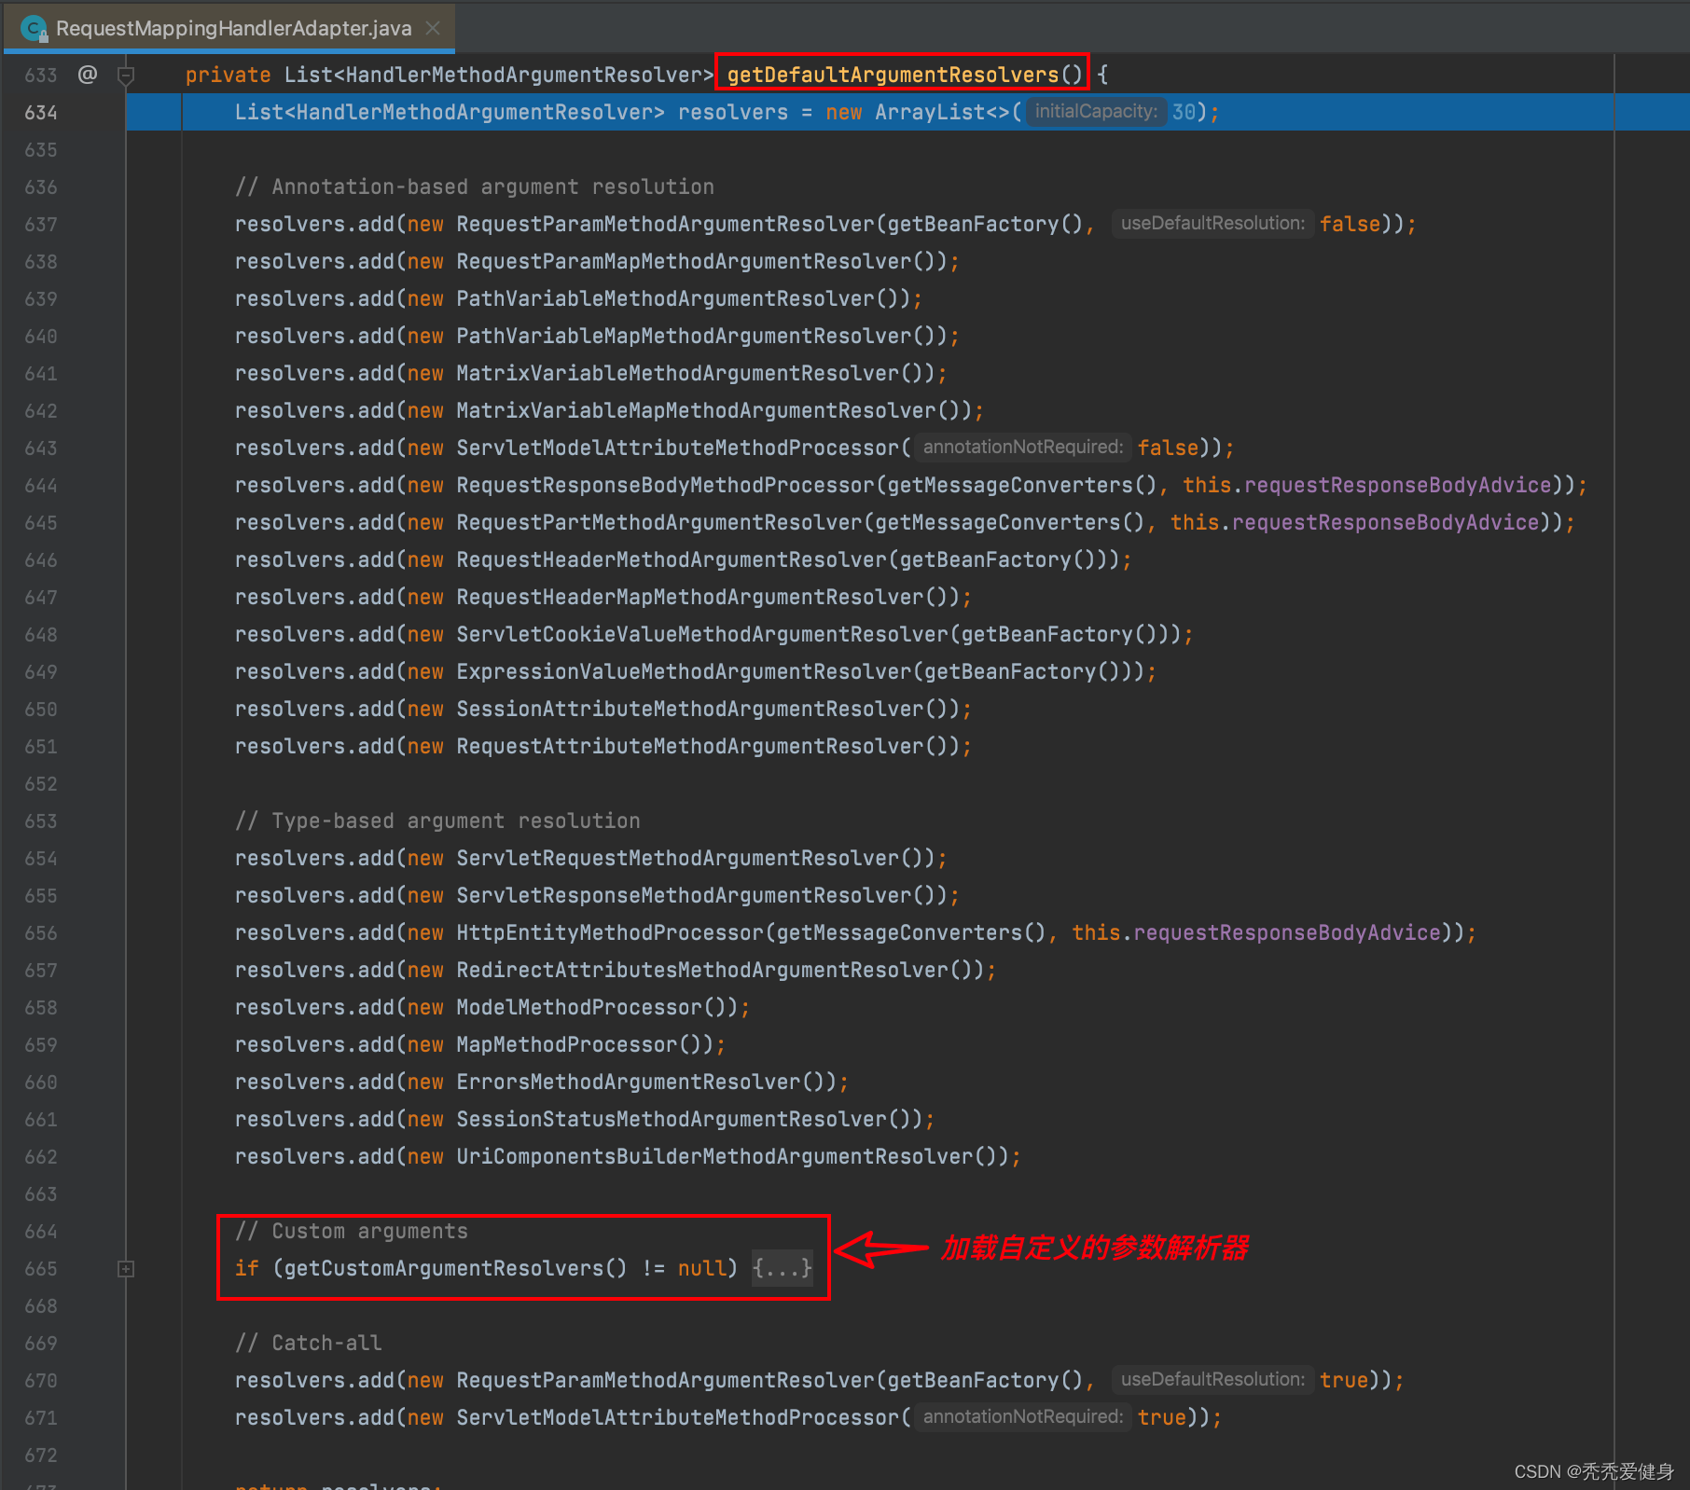Click the useDefaultResolution hint on line 670
This screenshot has width=1690, height=1490.
[x=1212, y=1380]
